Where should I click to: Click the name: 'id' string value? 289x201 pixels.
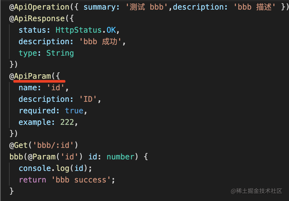tap(56, 88)
